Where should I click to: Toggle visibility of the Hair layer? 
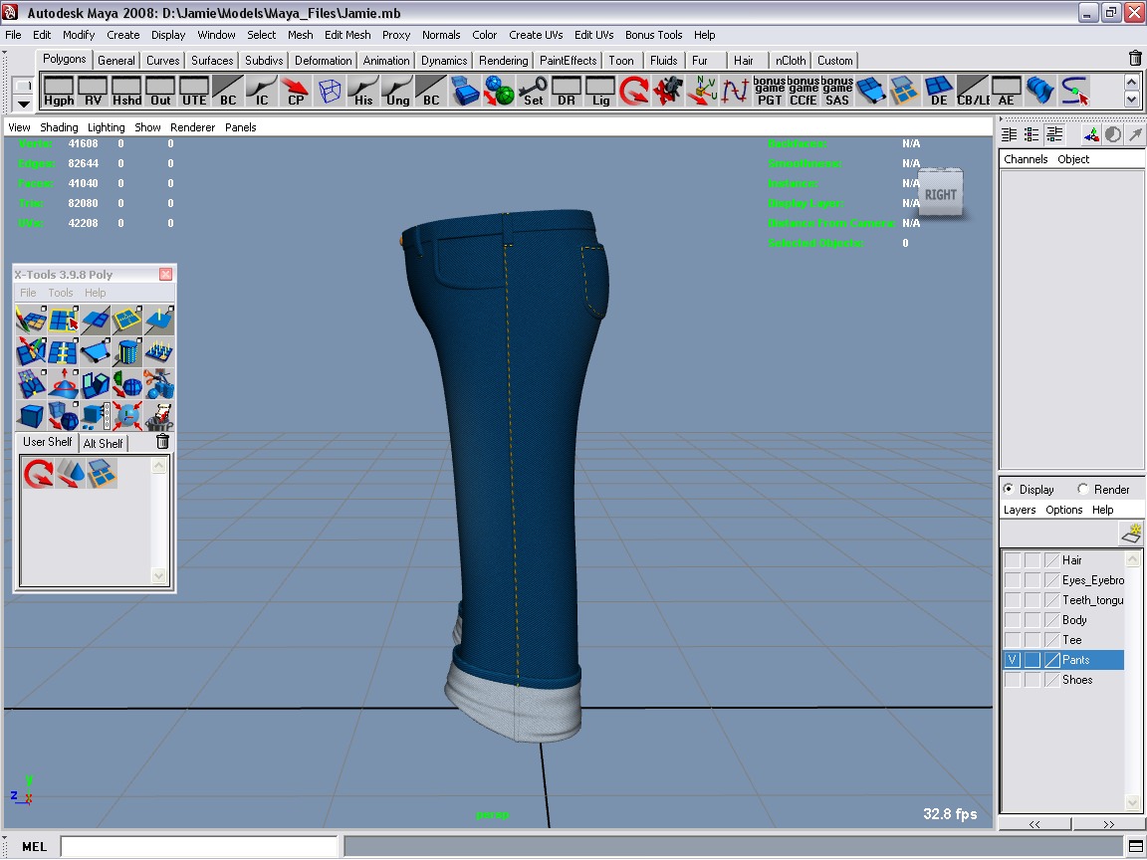pyautogui.click(x=1013, y=560)
